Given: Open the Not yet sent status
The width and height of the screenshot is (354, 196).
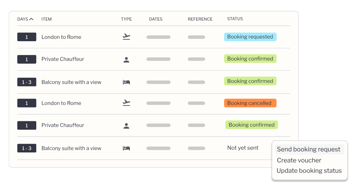Looking at the screenshot, I should (x=243, y=148).
